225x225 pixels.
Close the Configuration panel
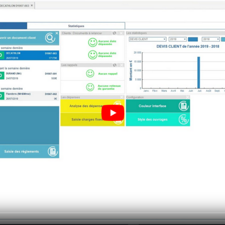[x=187, y=97]
